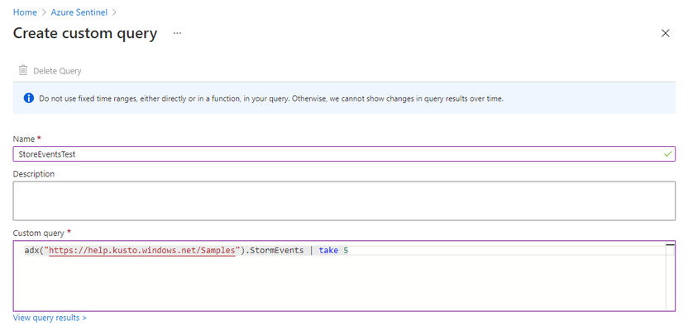Image resolution: width=688 pixels, height=330 pixels.
Task: Click the blue info icon in banner
Action: [29, 98]
